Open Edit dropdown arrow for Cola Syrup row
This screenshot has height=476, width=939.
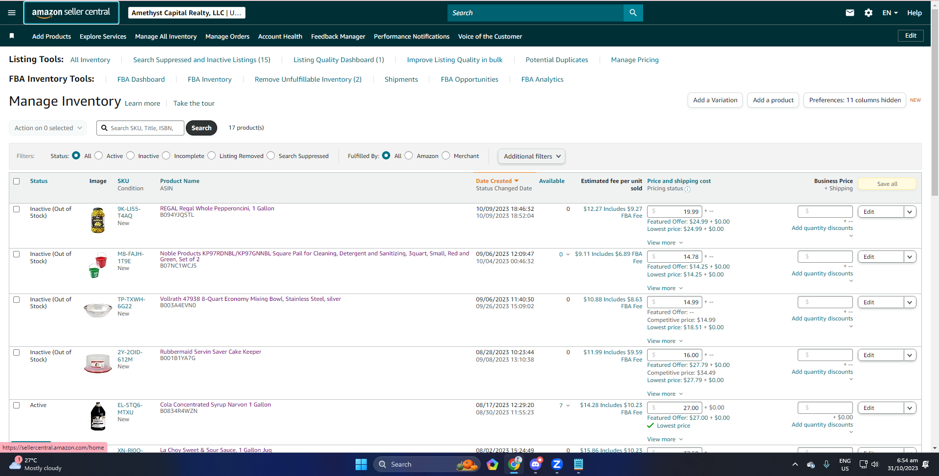pos(910,408)
